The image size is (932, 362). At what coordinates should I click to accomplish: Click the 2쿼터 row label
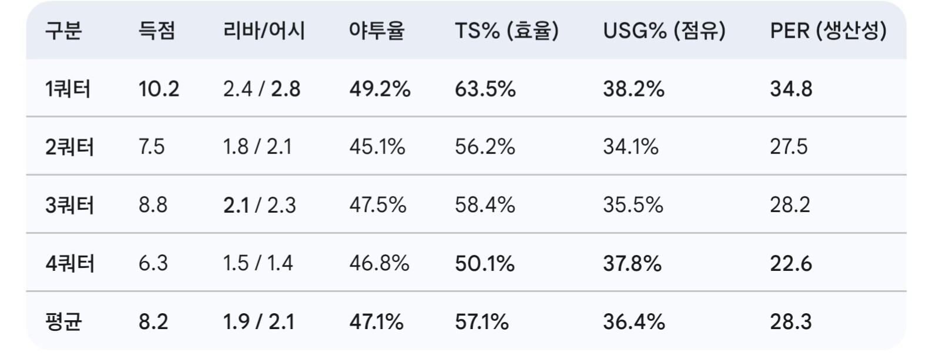click(x=69, y=146)
